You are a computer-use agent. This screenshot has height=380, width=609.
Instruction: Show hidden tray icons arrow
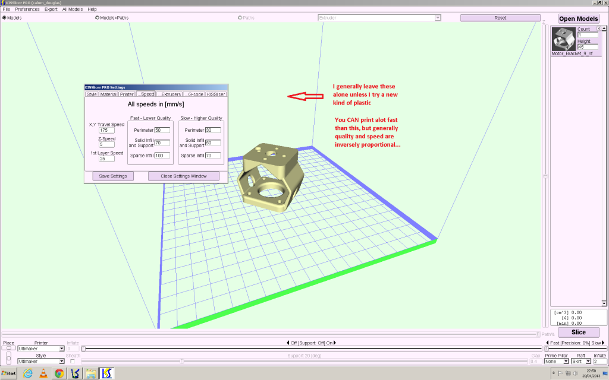[x=554, y=373]
